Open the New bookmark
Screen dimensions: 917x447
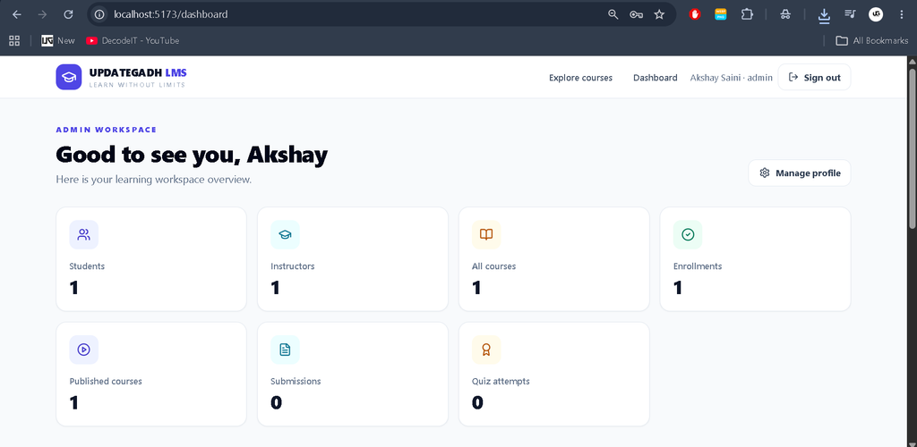point(58,40)
